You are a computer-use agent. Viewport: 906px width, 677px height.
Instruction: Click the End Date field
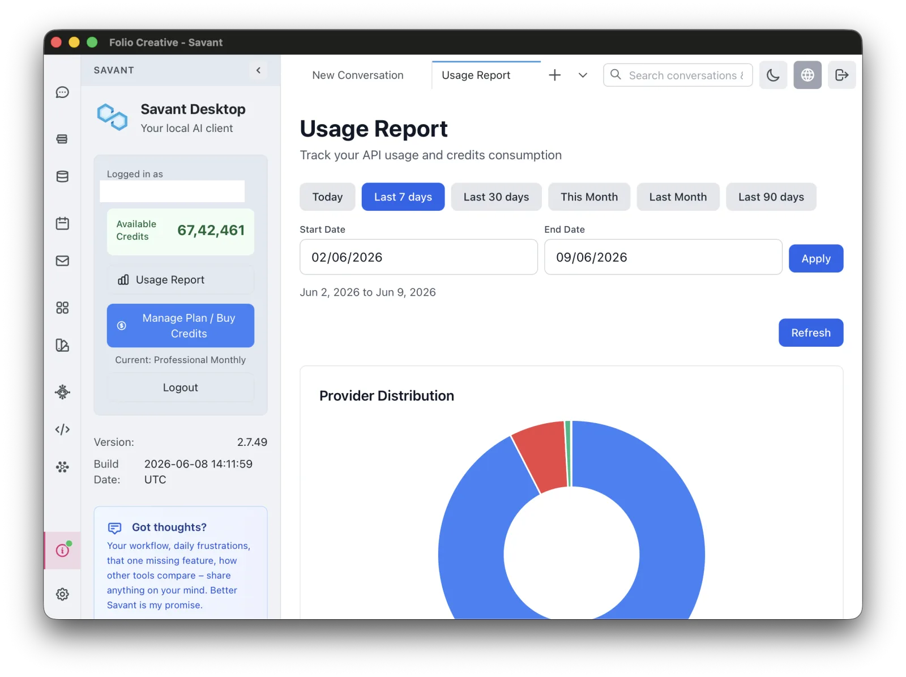point(663,257)
